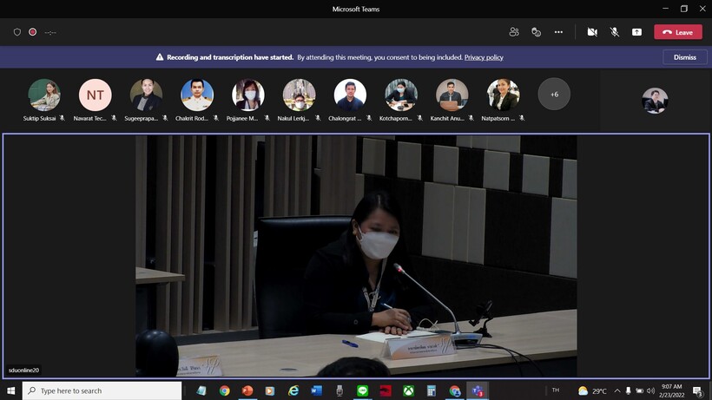This screenshot has width=712, height=400.
Task: Unmute the microphone
Action: [x=615, y=32]
